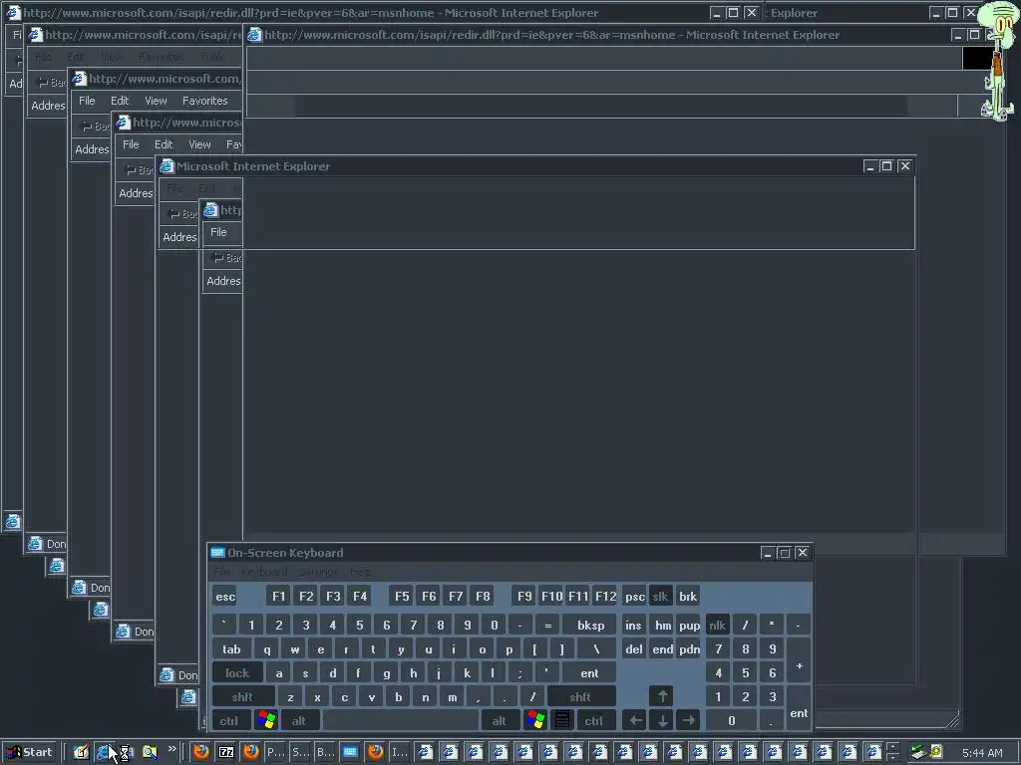Toggle the left alt key

299,720
